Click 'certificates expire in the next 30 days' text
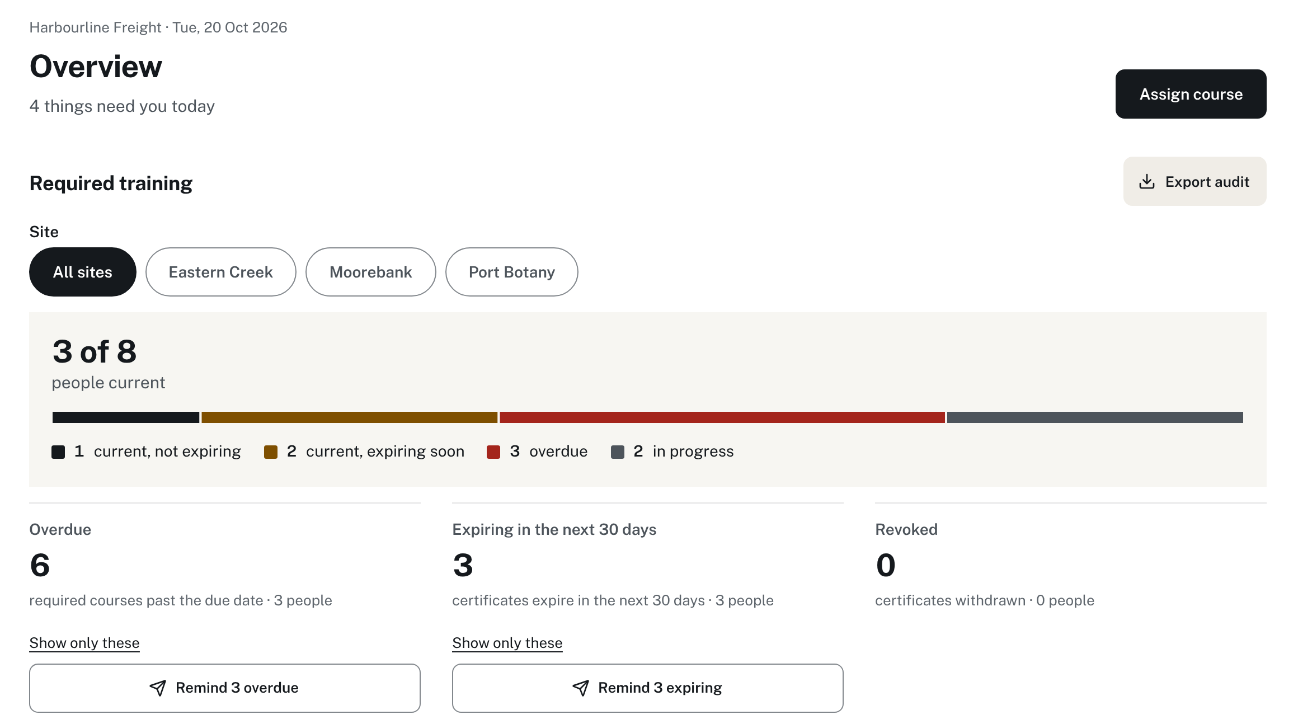The image size is (1298, 724). pos(579,600)
